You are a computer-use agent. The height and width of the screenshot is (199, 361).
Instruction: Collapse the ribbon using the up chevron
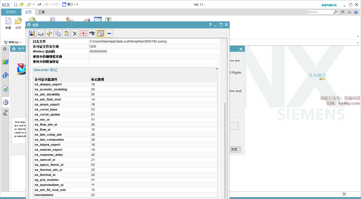pyautogui.click(x=349, y=12)
